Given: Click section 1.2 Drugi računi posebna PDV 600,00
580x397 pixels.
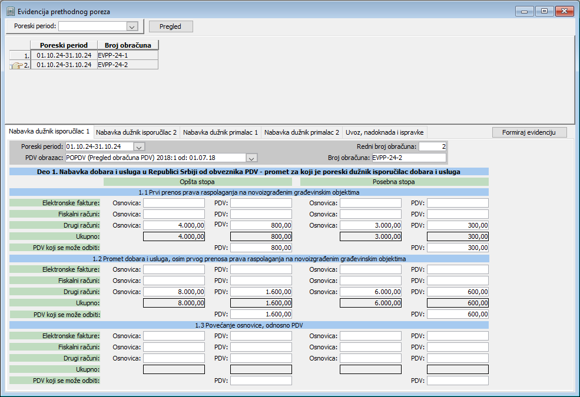Looking at the screenshot, I should (458, 292).
